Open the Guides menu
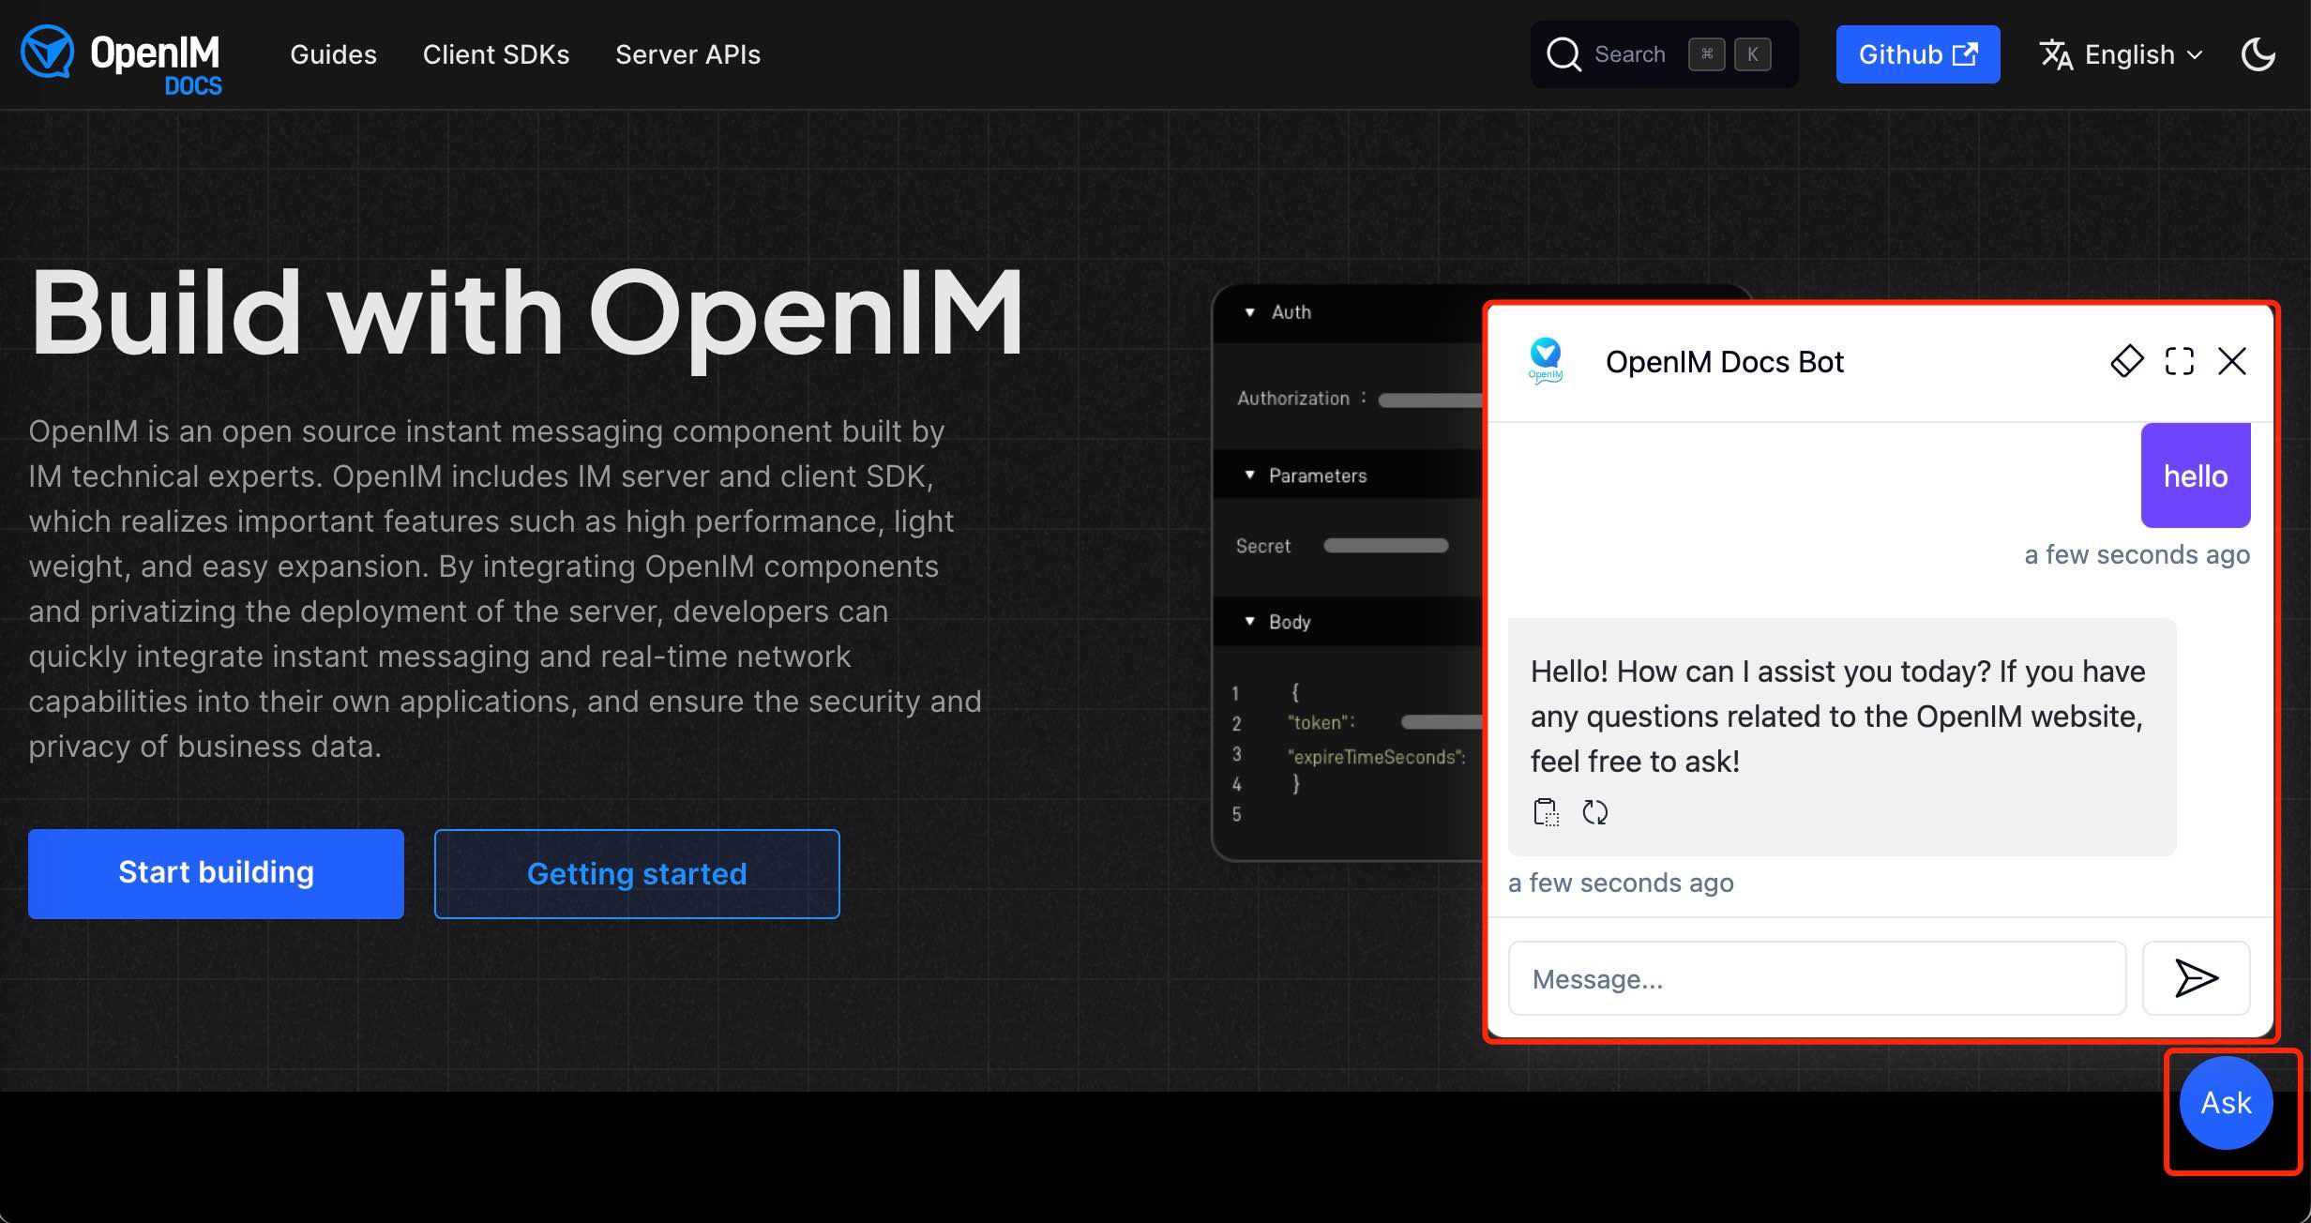Screen dimensions: 2311x1223 click(333, 54)
